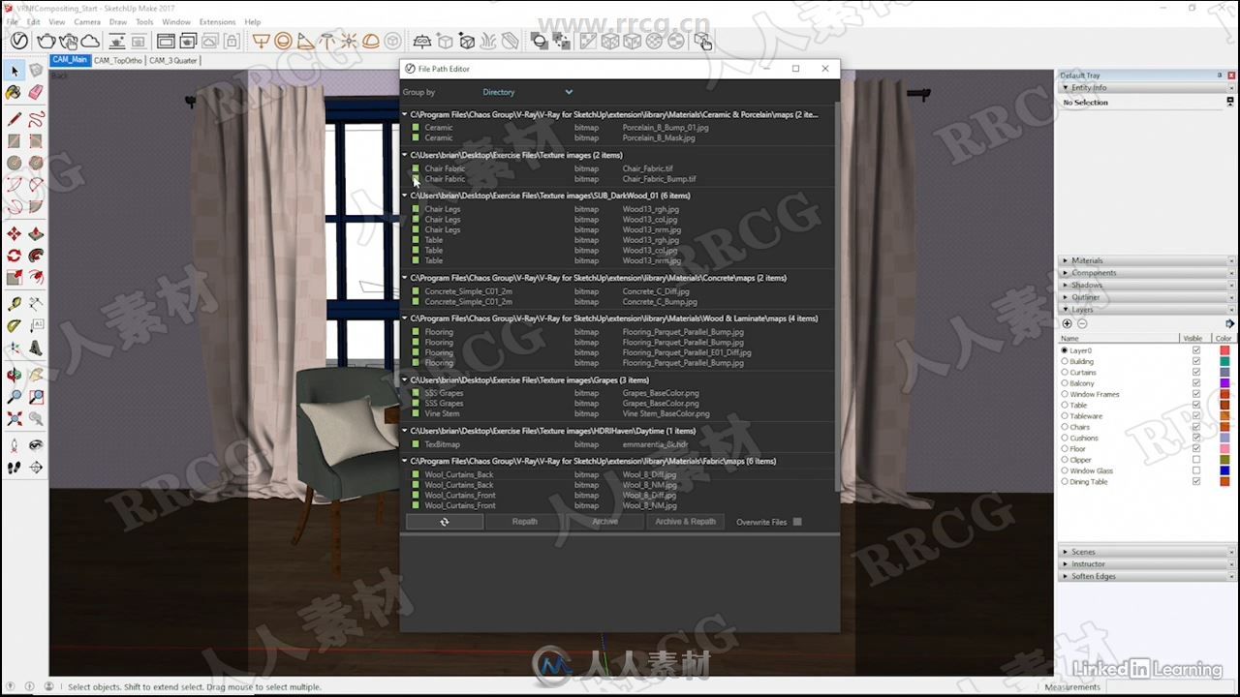Select the Orbit tool
This screenshot has width=1240, height=697.
[14, 375]
